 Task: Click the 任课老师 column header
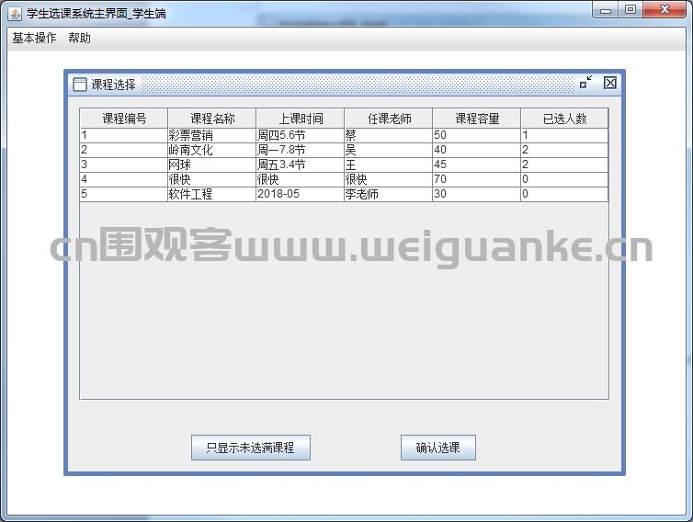coord(389,119)
